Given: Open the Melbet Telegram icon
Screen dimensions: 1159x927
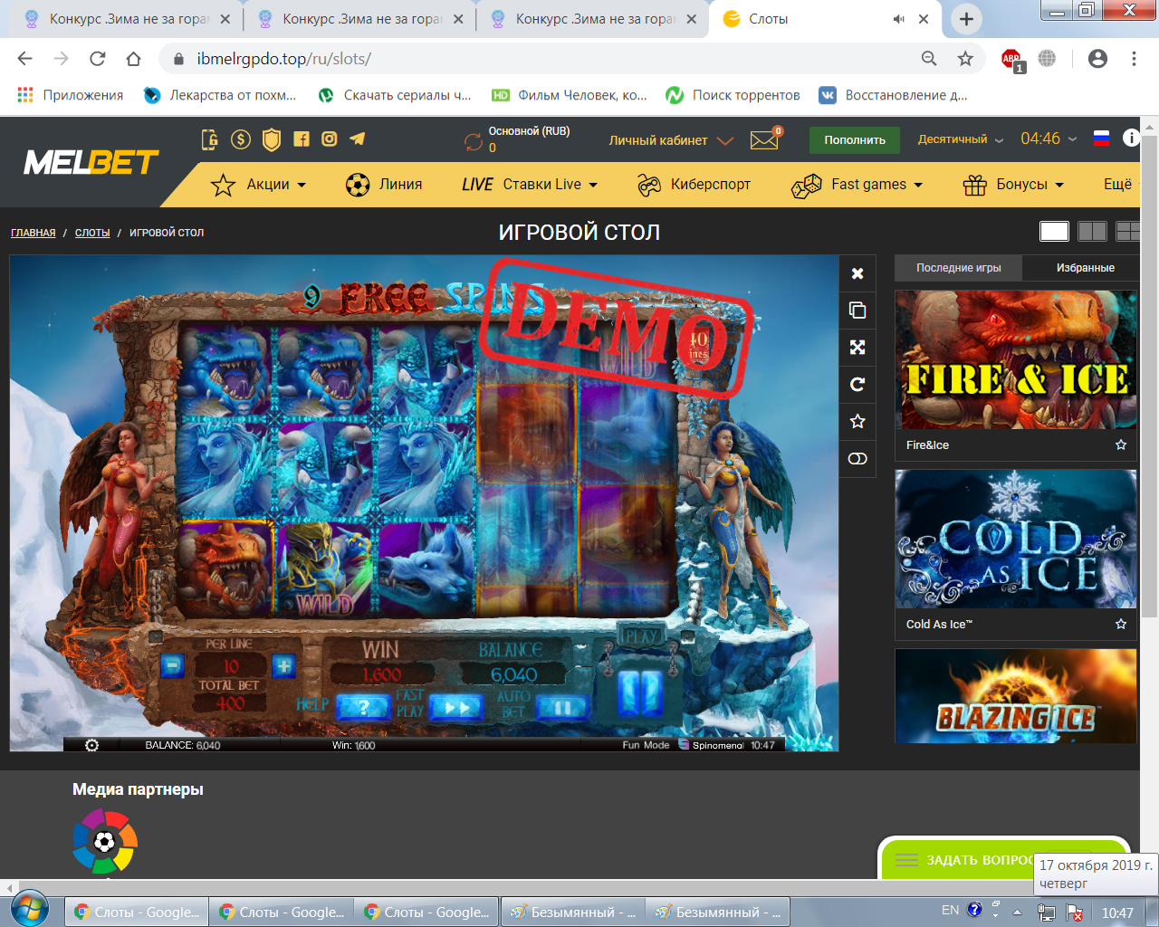Looking at the screenshot, I should pos(358,139).
